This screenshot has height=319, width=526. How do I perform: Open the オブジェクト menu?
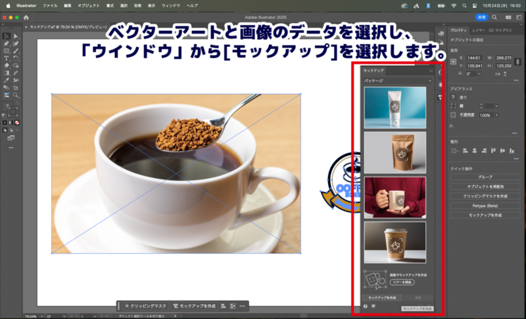pyautogui.click(x=89, y=6)
